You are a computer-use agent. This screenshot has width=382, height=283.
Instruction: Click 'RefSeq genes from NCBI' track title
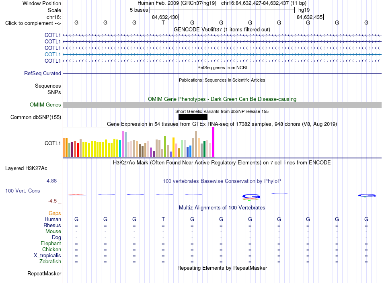tap(222, 68)
